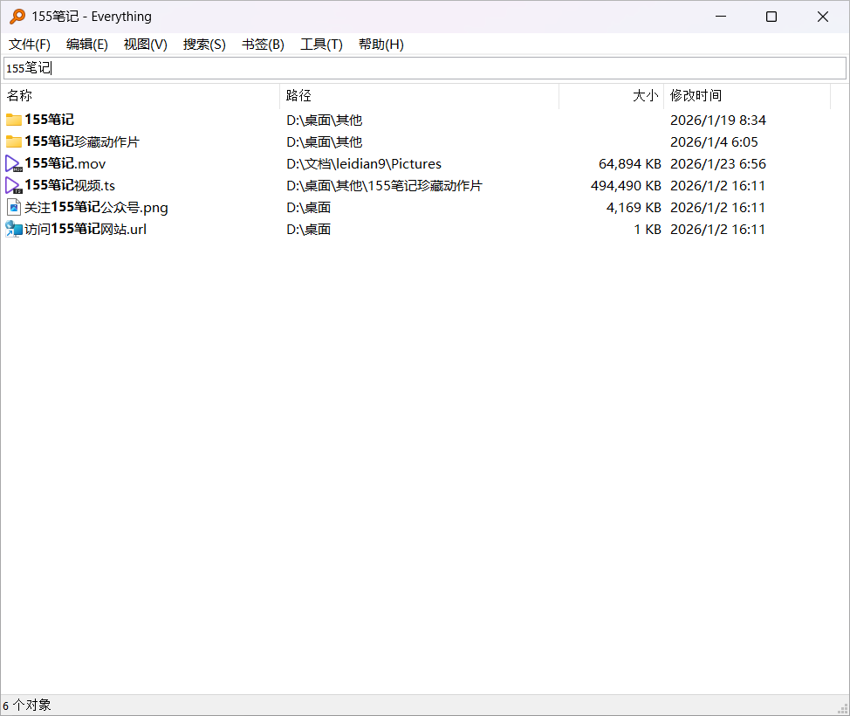The height and width of the screenshot is (716, 850).
Task: Expand the 工具(T) menu
Action: pos(321,45)
